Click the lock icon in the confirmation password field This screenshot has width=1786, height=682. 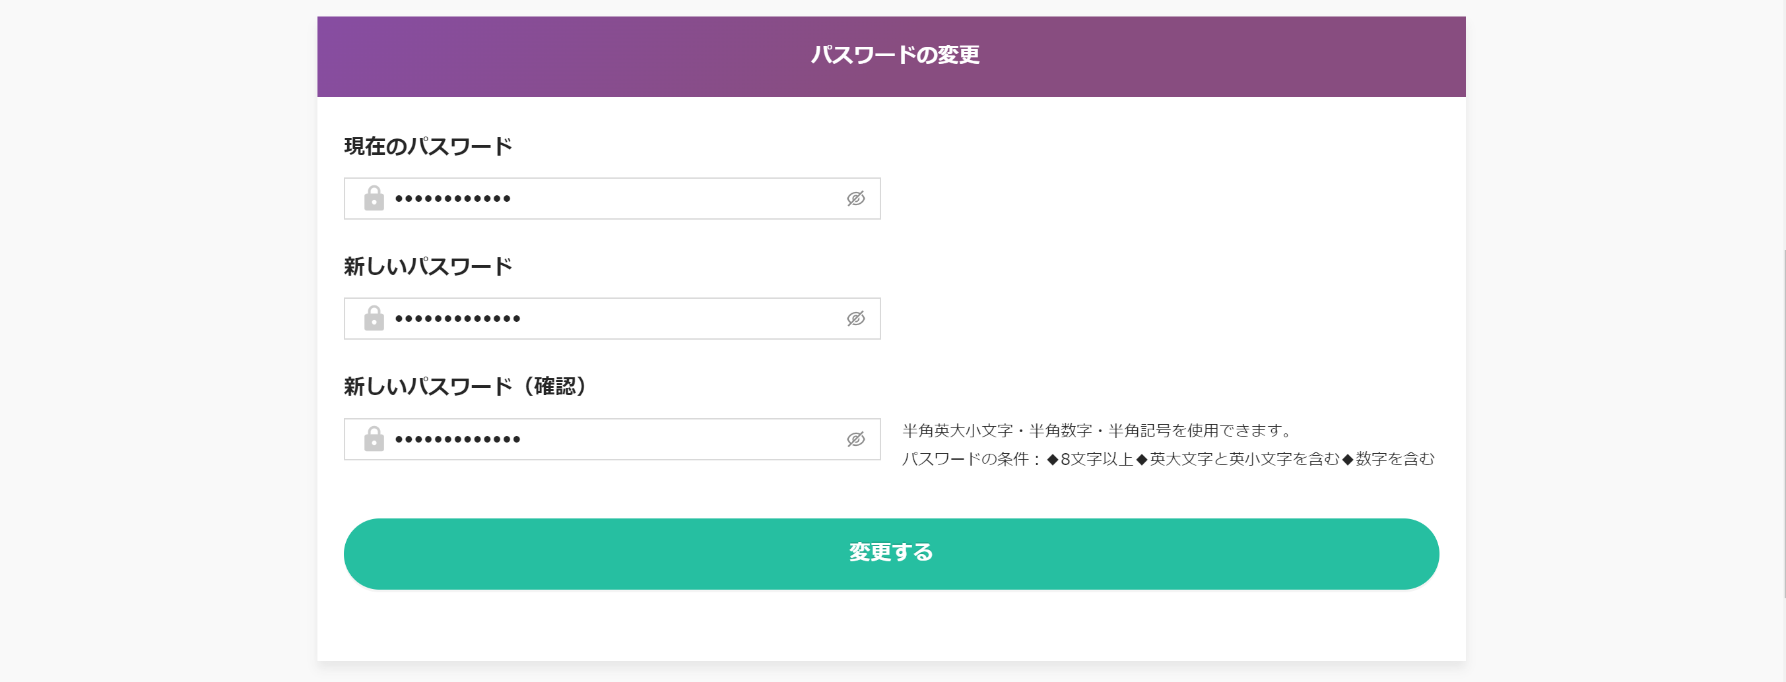(374, 439)
